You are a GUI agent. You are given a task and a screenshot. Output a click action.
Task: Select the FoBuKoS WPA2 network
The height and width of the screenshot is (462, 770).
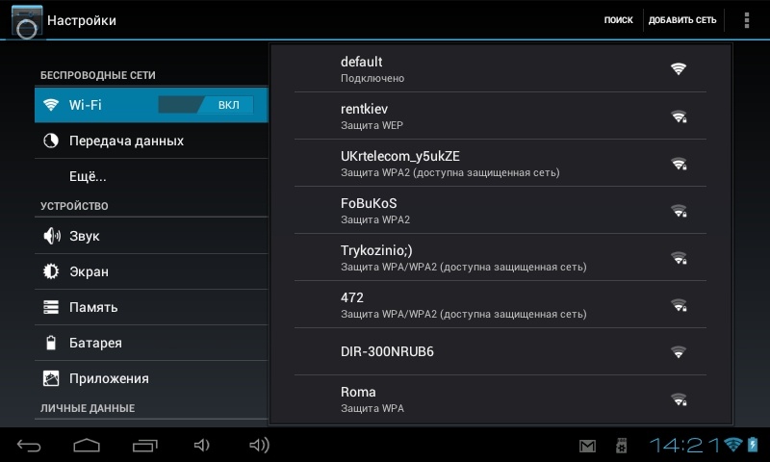(x=500, y=210)
